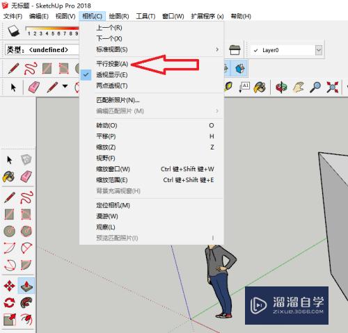Open the 编辑(E) menu
This screenshot has width=348, height=333.
(x=39, y=16)
